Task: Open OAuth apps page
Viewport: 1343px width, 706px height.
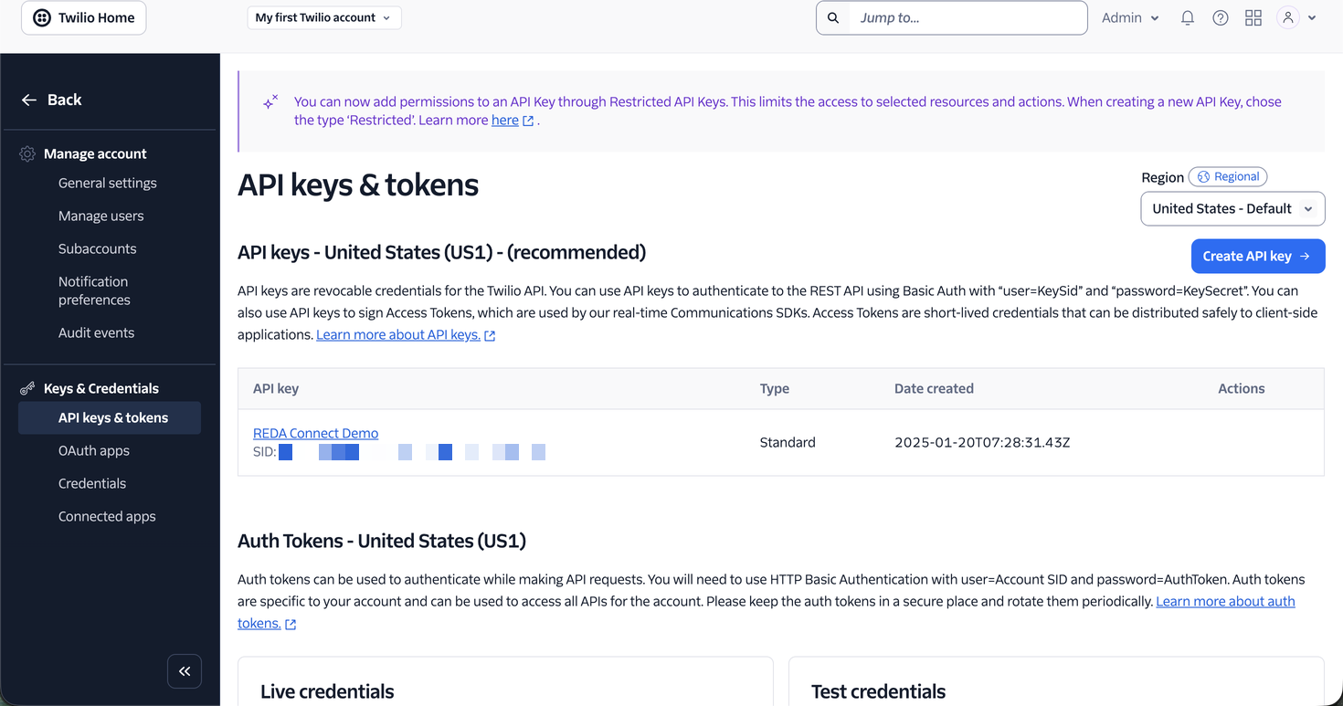Action: pos(94,450)
